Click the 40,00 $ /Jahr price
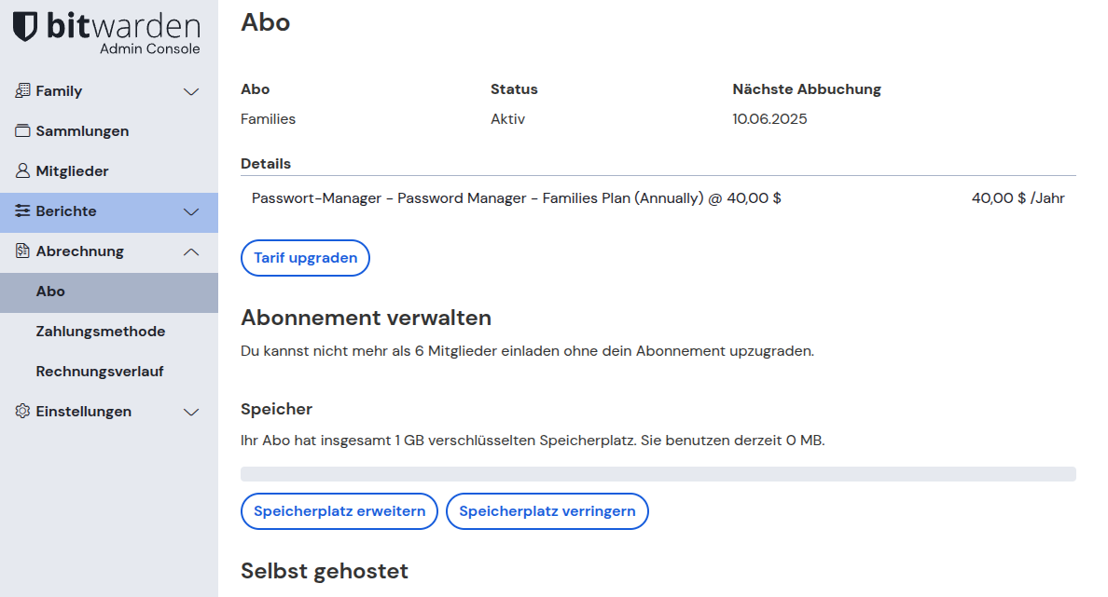The height and width of the screenshot is (597, 1108). point(1018,198)
